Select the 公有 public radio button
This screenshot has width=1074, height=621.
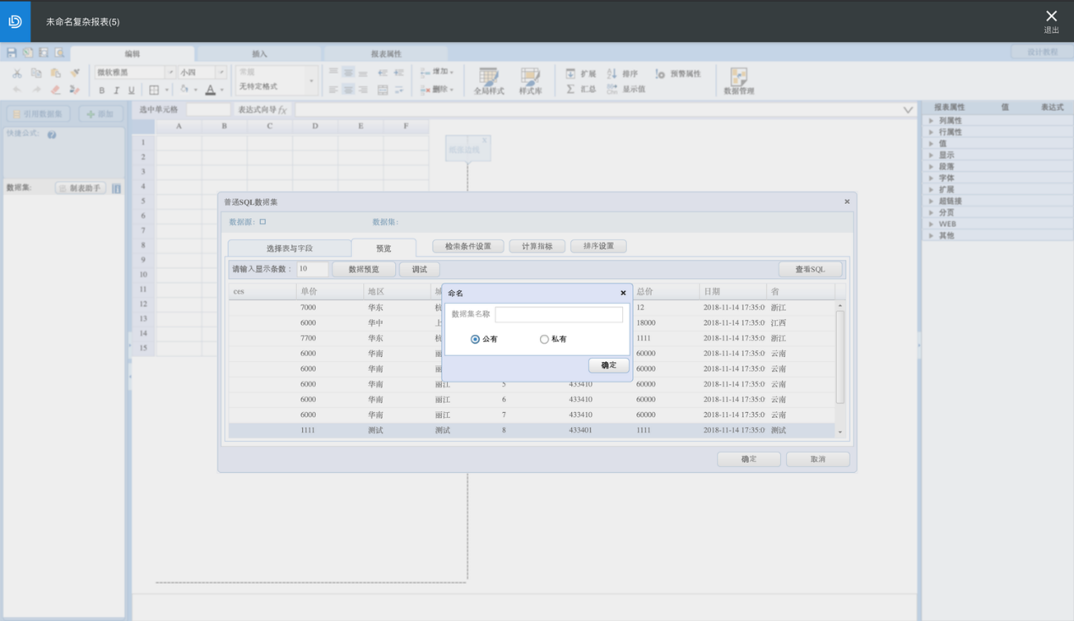point(475,339)
